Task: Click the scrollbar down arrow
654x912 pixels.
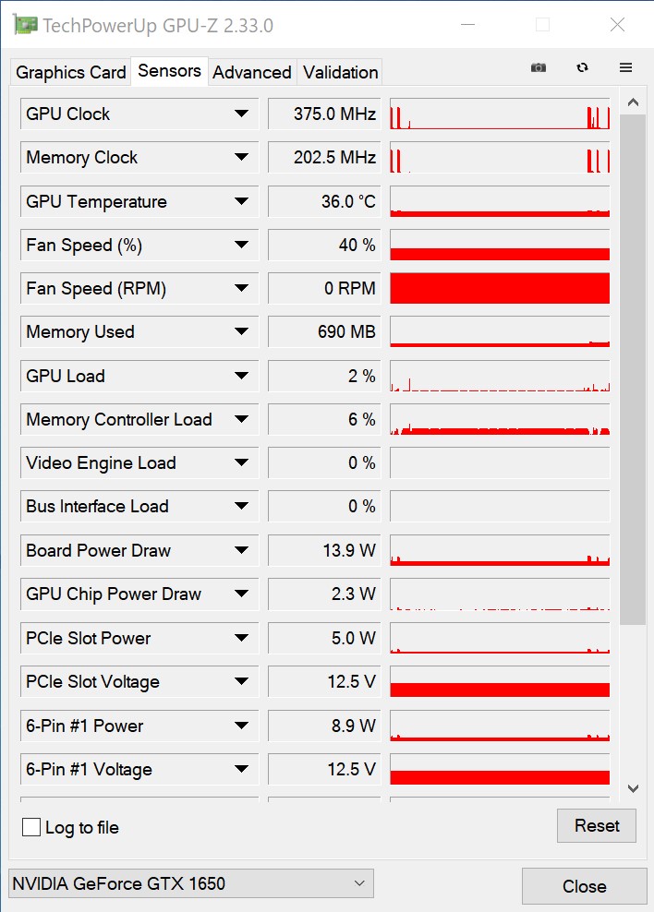Action: [x=633, y=788]
